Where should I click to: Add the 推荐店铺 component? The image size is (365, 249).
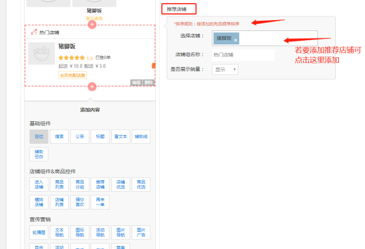point(100,184)
